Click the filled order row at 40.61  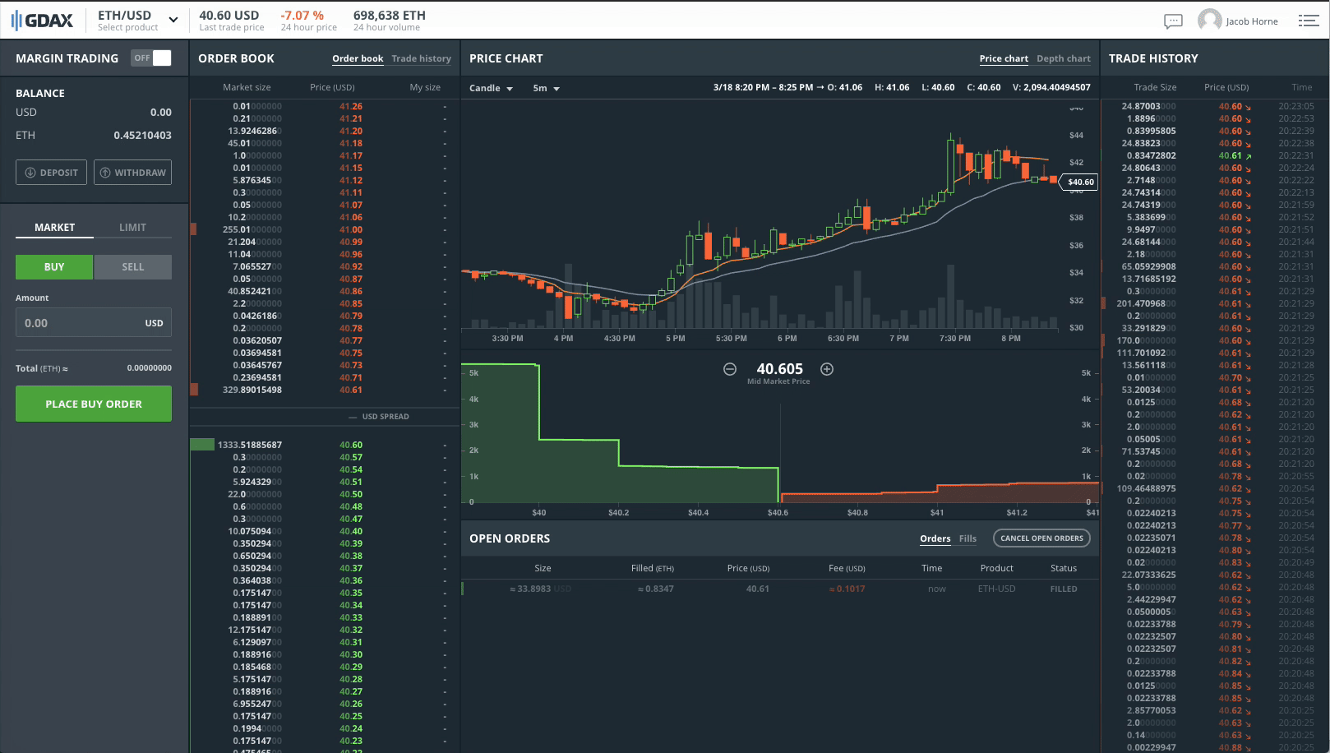(780, 589)
